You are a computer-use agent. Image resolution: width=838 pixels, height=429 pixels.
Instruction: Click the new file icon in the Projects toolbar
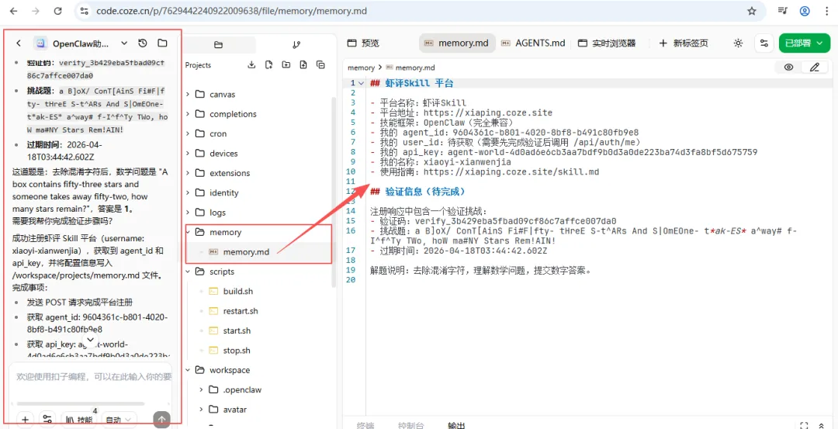268,65
